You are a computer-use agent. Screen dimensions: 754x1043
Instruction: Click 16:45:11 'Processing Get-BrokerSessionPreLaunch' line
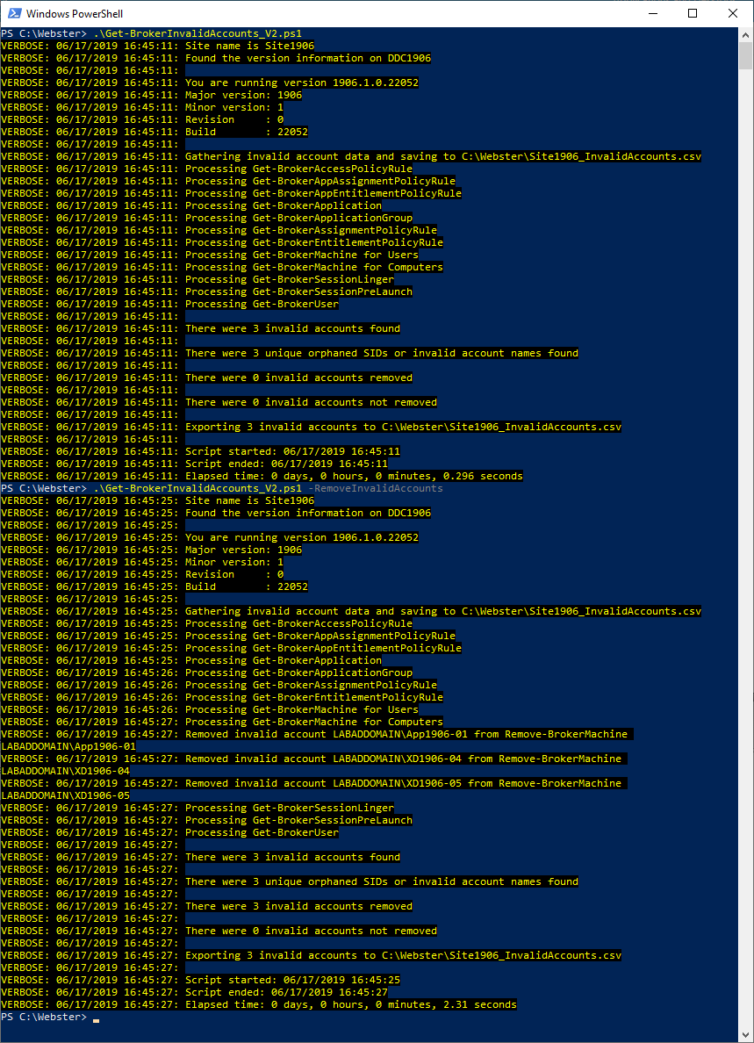click(207, 291)
